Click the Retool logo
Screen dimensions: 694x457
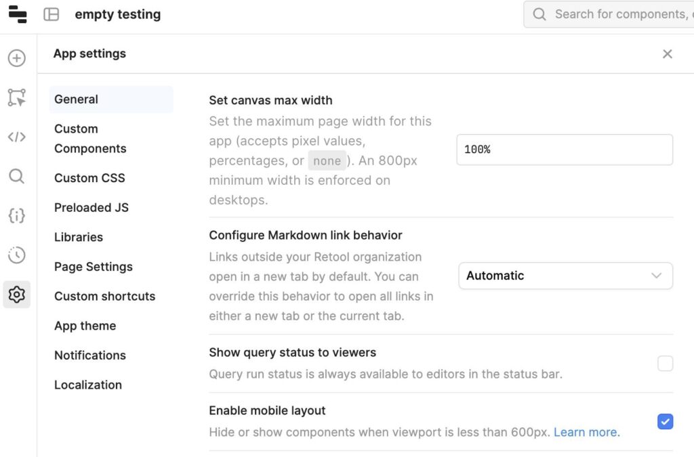[x=18, y=14]
